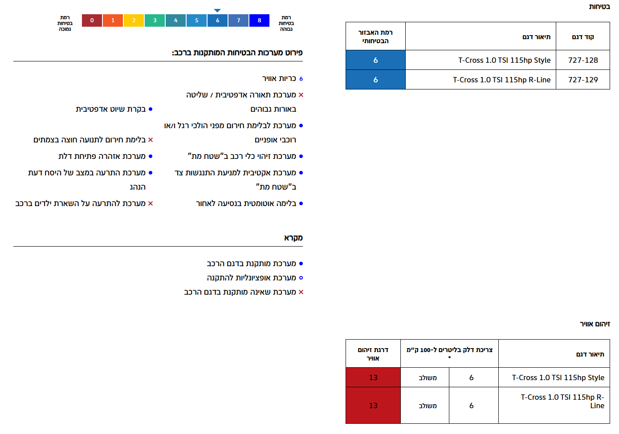Image resolution: width=619 pixels, height=434 pixels.
Task: Click the blue number 6 next to "כריות אוויר"
Action: [x=301, y=79]
